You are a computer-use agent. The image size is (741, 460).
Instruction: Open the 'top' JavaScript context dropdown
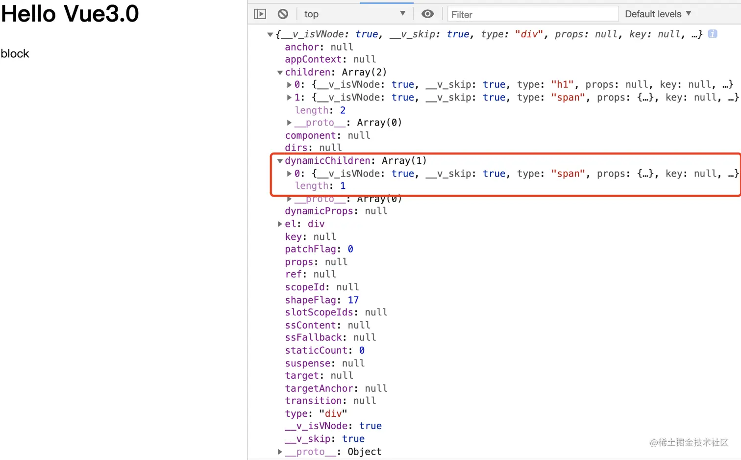click(x=355, y=14)
